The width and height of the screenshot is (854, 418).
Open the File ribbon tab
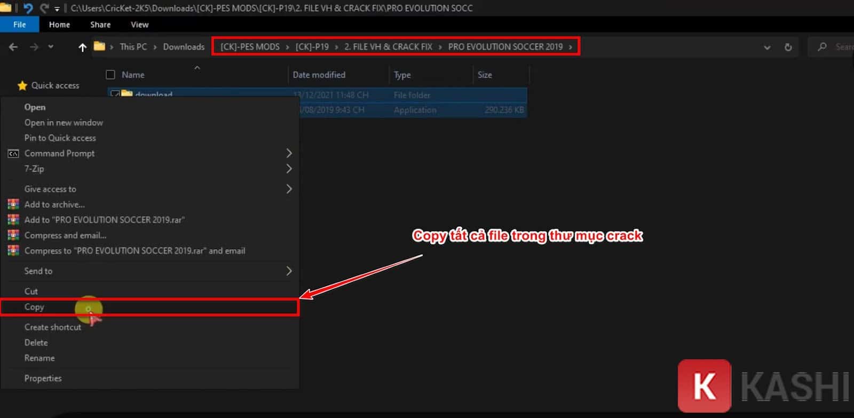[x=19, y=25]
